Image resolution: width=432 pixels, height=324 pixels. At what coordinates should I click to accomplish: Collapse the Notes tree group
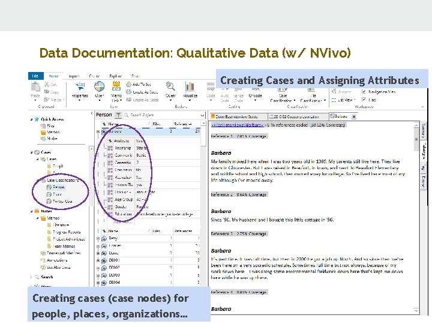pos(31,211)
